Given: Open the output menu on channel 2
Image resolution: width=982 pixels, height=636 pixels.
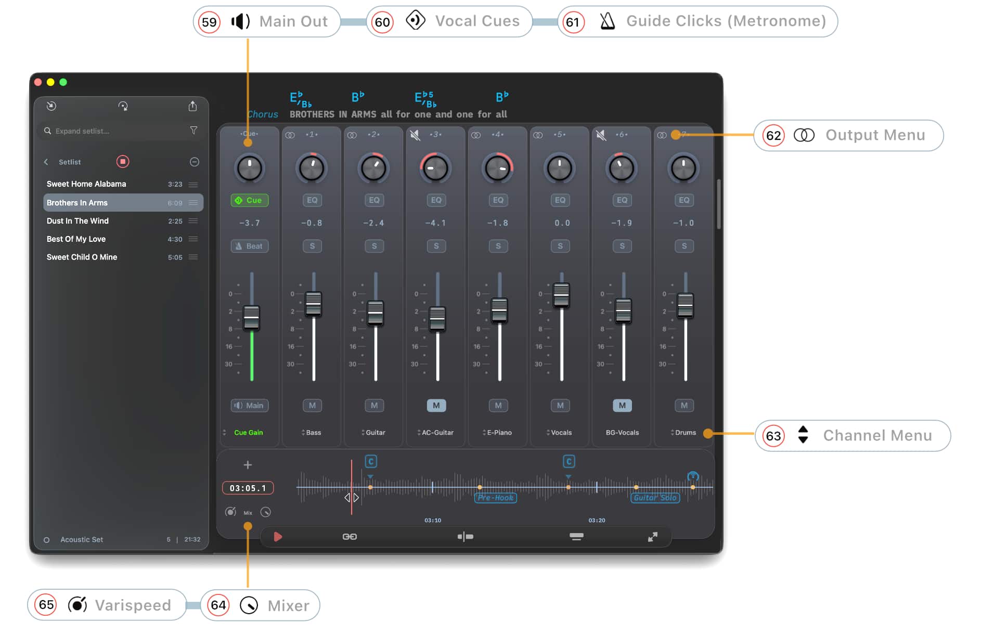Looking at the screenshot, I should click(352, 135).
